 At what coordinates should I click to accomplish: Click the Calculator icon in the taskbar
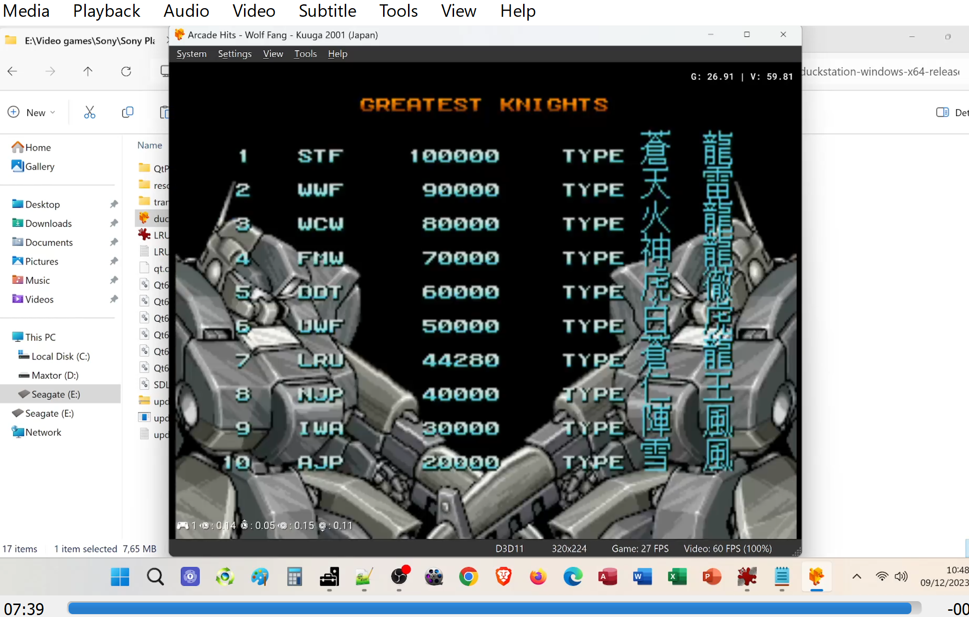point(294,577)
